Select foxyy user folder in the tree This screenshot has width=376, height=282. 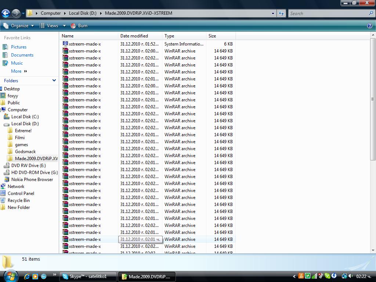[13, 96]
